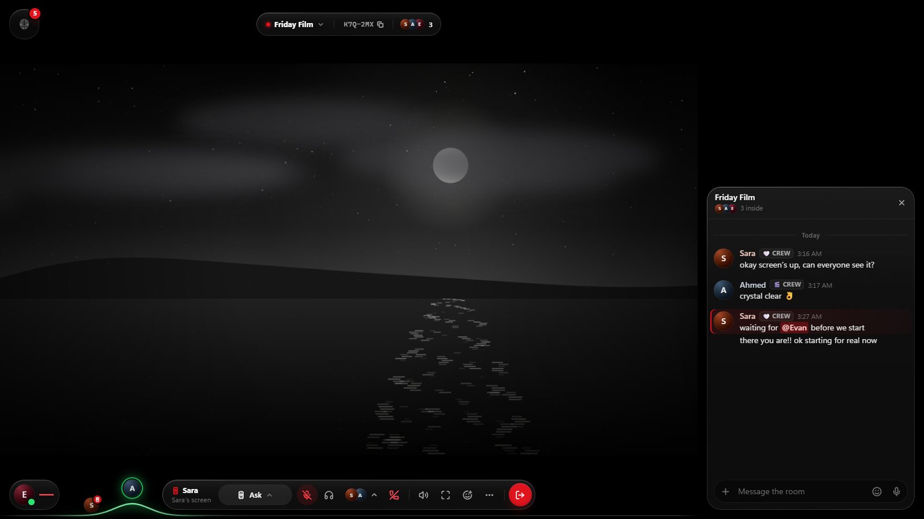924x519 pixels.
Task: Click the "crystal clear" message text
Action: 761,296
